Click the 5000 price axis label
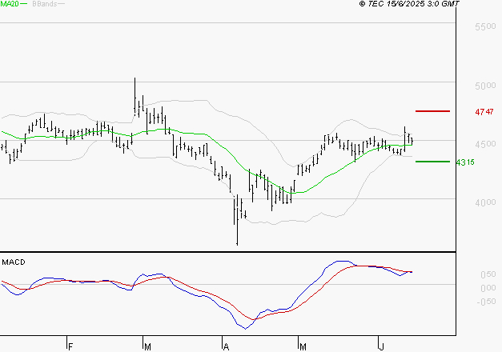 (x=485, y=86)
